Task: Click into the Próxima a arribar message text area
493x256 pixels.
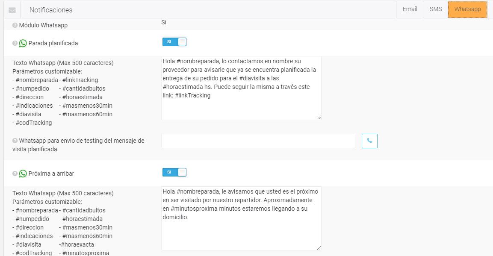Action: [241, 218]
